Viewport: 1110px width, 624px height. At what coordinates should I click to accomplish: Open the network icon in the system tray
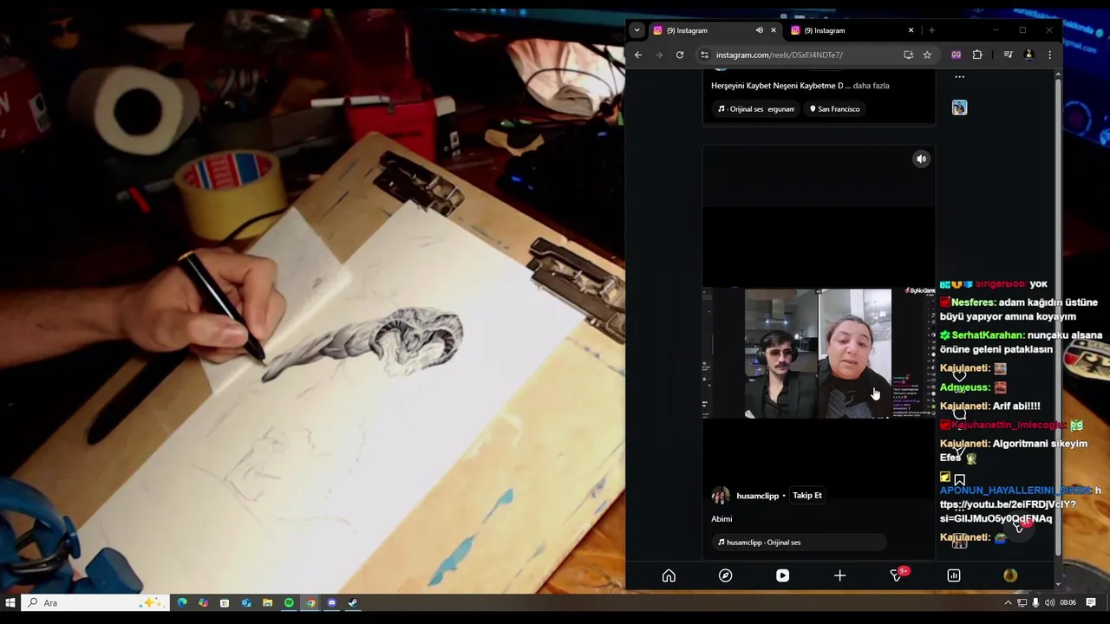[1022, 602]
